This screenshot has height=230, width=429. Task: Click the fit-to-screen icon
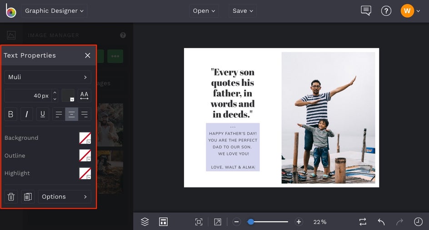point(199,222)
